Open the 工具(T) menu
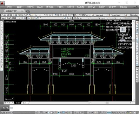139x114 pixels. pyautogui.click(x=60, y=7)
